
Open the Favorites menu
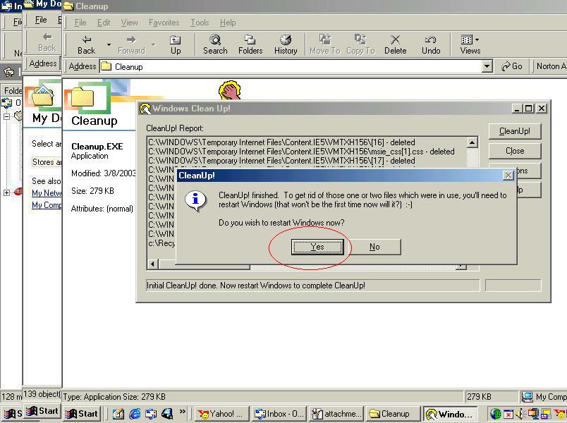click(164, 23)
